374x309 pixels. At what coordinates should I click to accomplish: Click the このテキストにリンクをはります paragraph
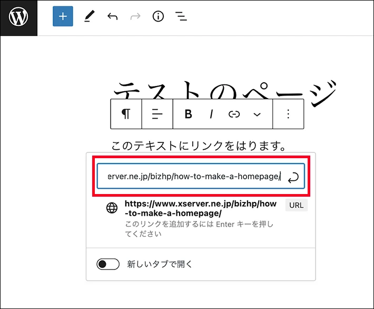click(199, 146)
